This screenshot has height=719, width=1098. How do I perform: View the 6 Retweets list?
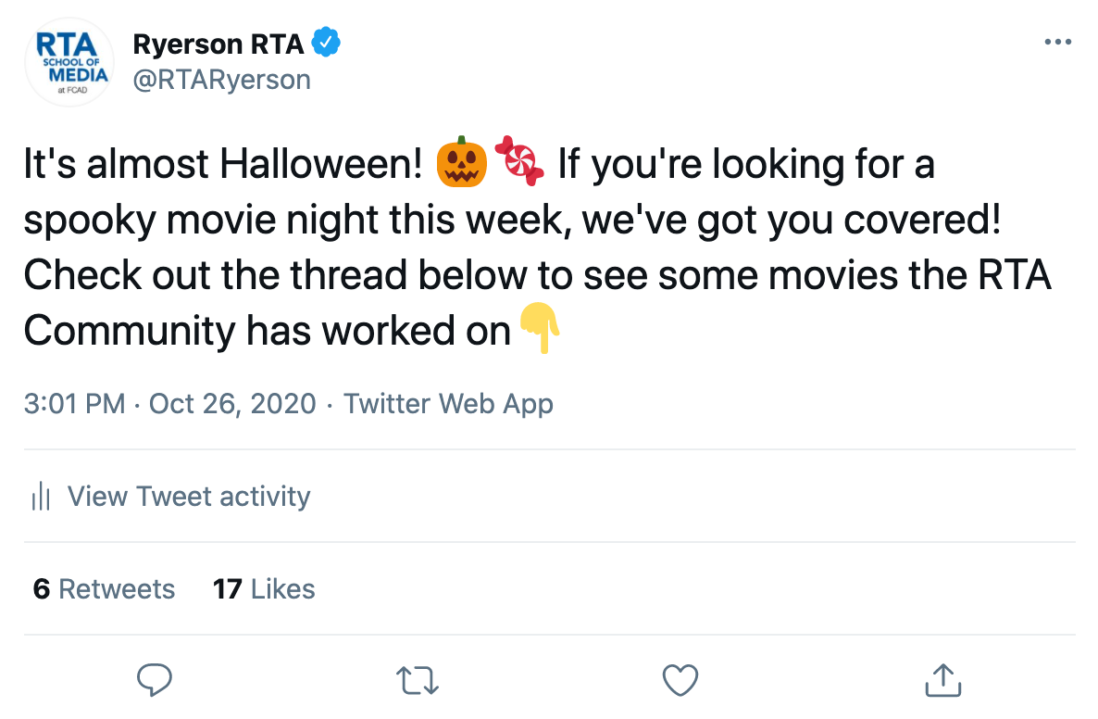coord(104,589)
